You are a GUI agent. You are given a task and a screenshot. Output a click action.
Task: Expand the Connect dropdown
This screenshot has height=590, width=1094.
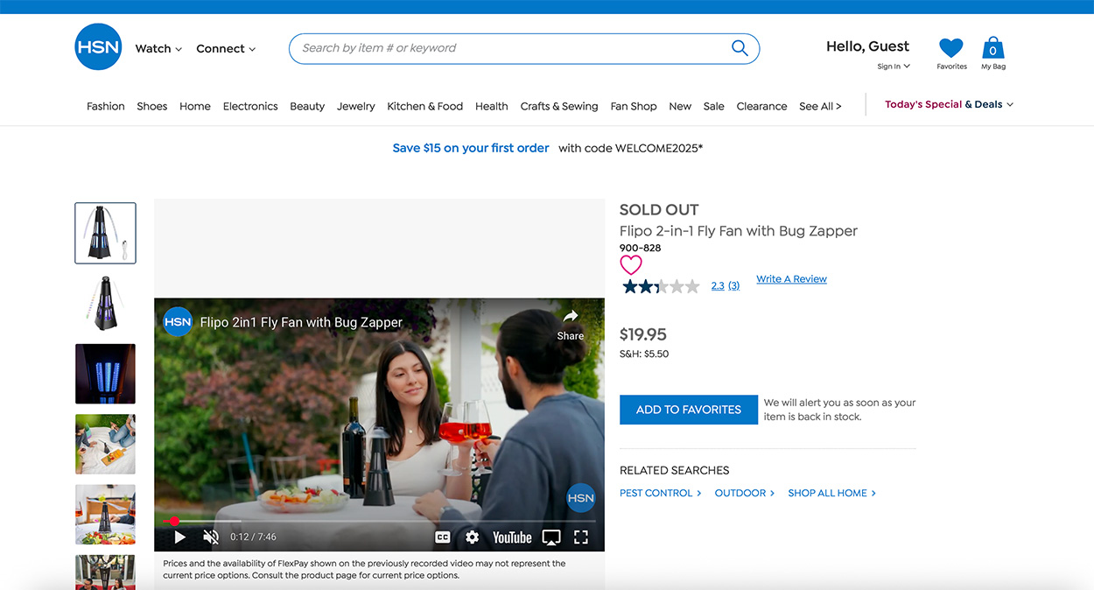(226, 49)
